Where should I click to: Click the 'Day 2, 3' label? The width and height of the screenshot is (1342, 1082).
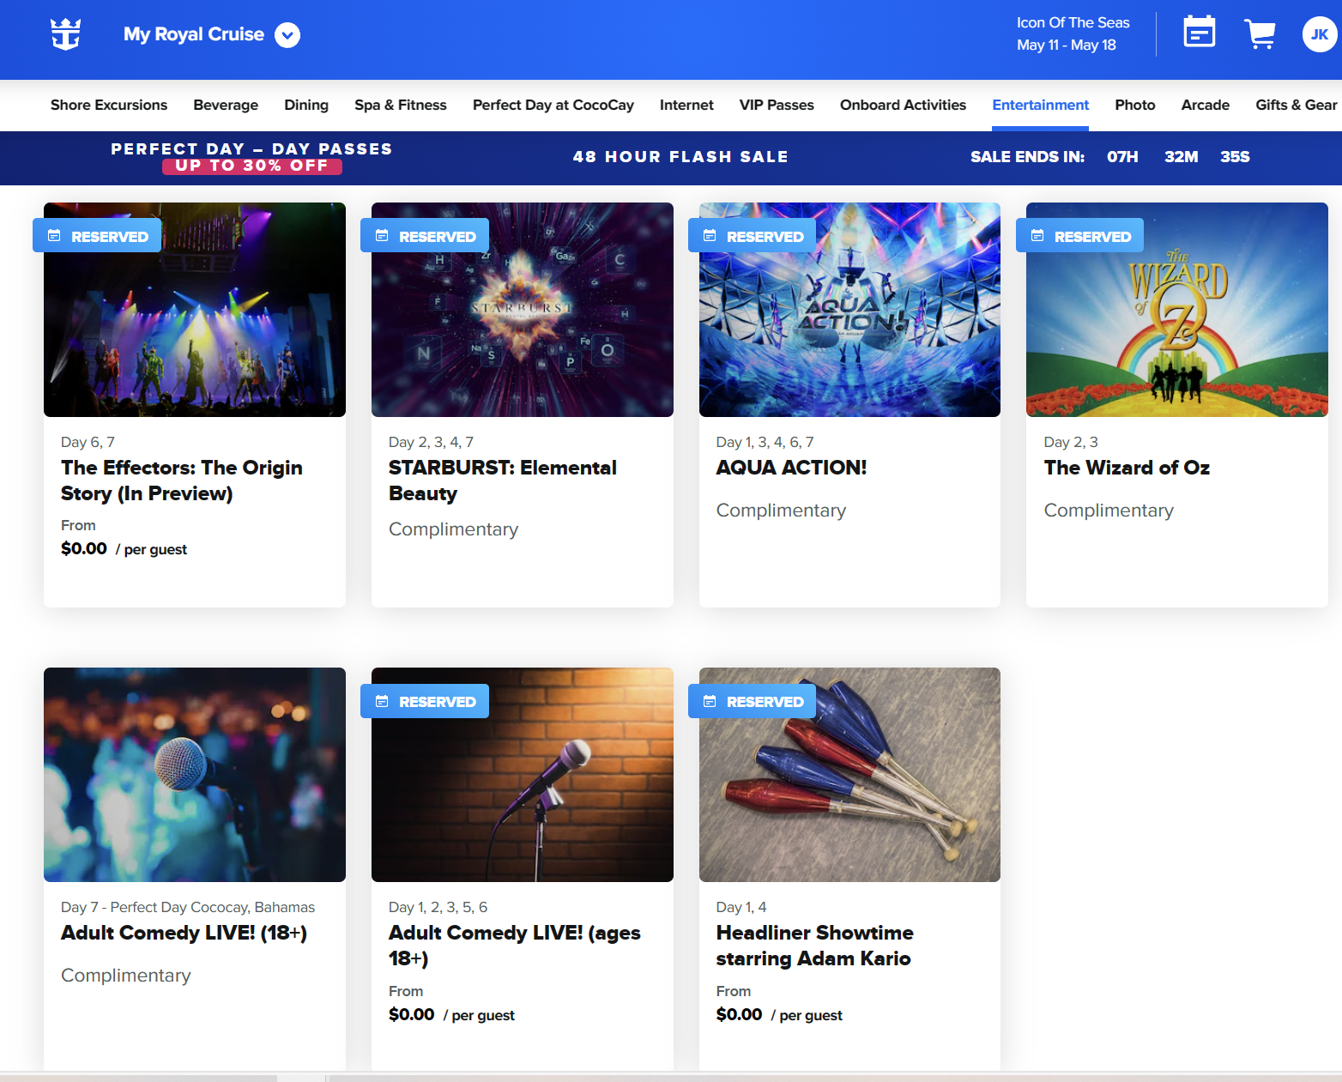pyautogui.click(x=1071, y=442)
